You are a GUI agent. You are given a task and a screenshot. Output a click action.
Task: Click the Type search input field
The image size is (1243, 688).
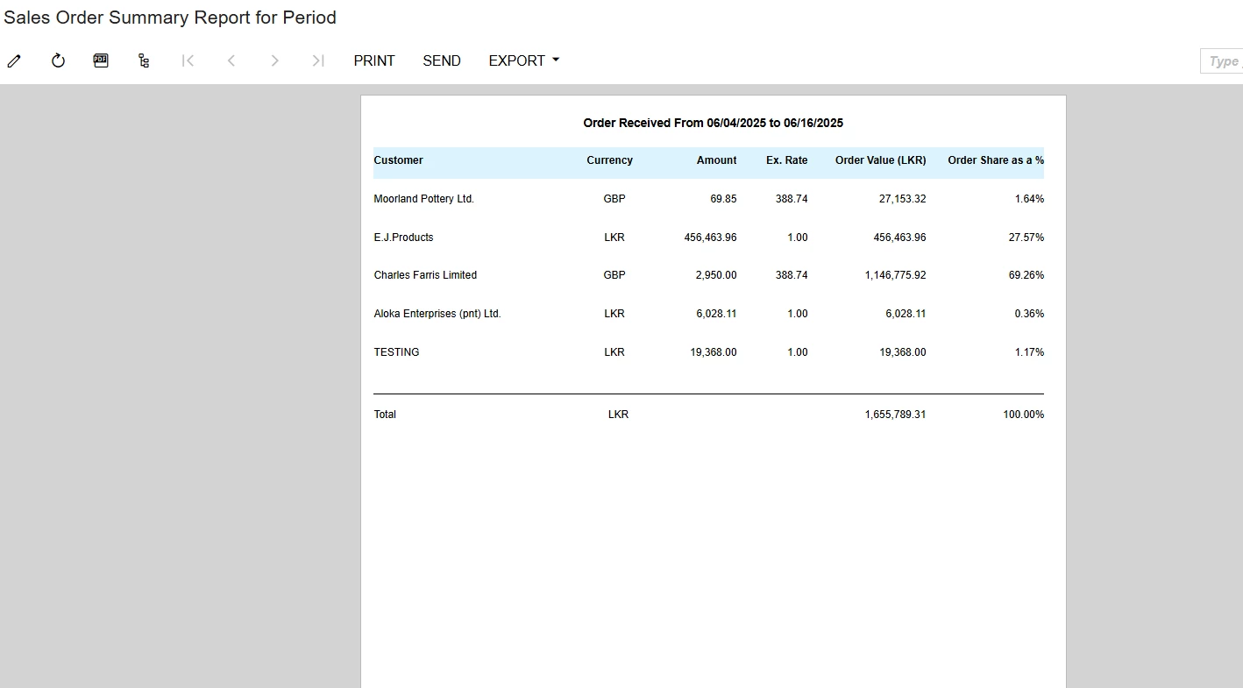pyautogui.click(x=1222, y=60)
